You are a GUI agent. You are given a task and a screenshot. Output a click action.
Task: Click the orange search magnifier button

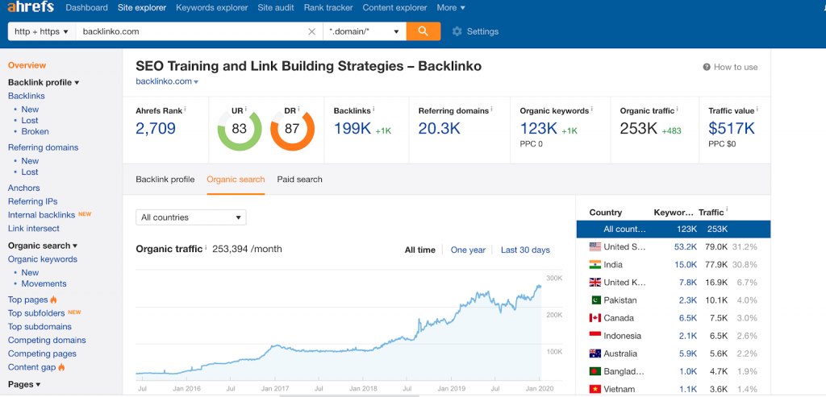pos(423,31)
